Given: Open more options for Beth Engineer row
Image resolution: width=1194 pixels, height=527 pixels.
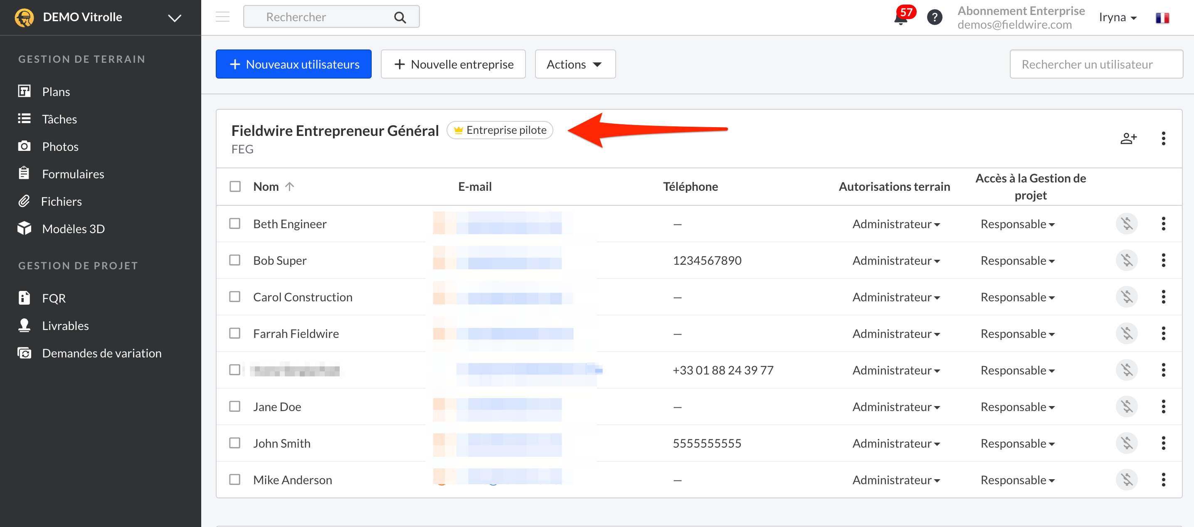Looking at the screenshot, I should pos(1163,224).
